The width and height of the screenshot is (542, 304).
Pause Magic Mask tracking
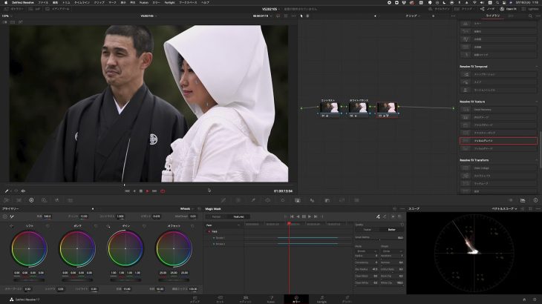pyautogui.click(x=304, y=217)
